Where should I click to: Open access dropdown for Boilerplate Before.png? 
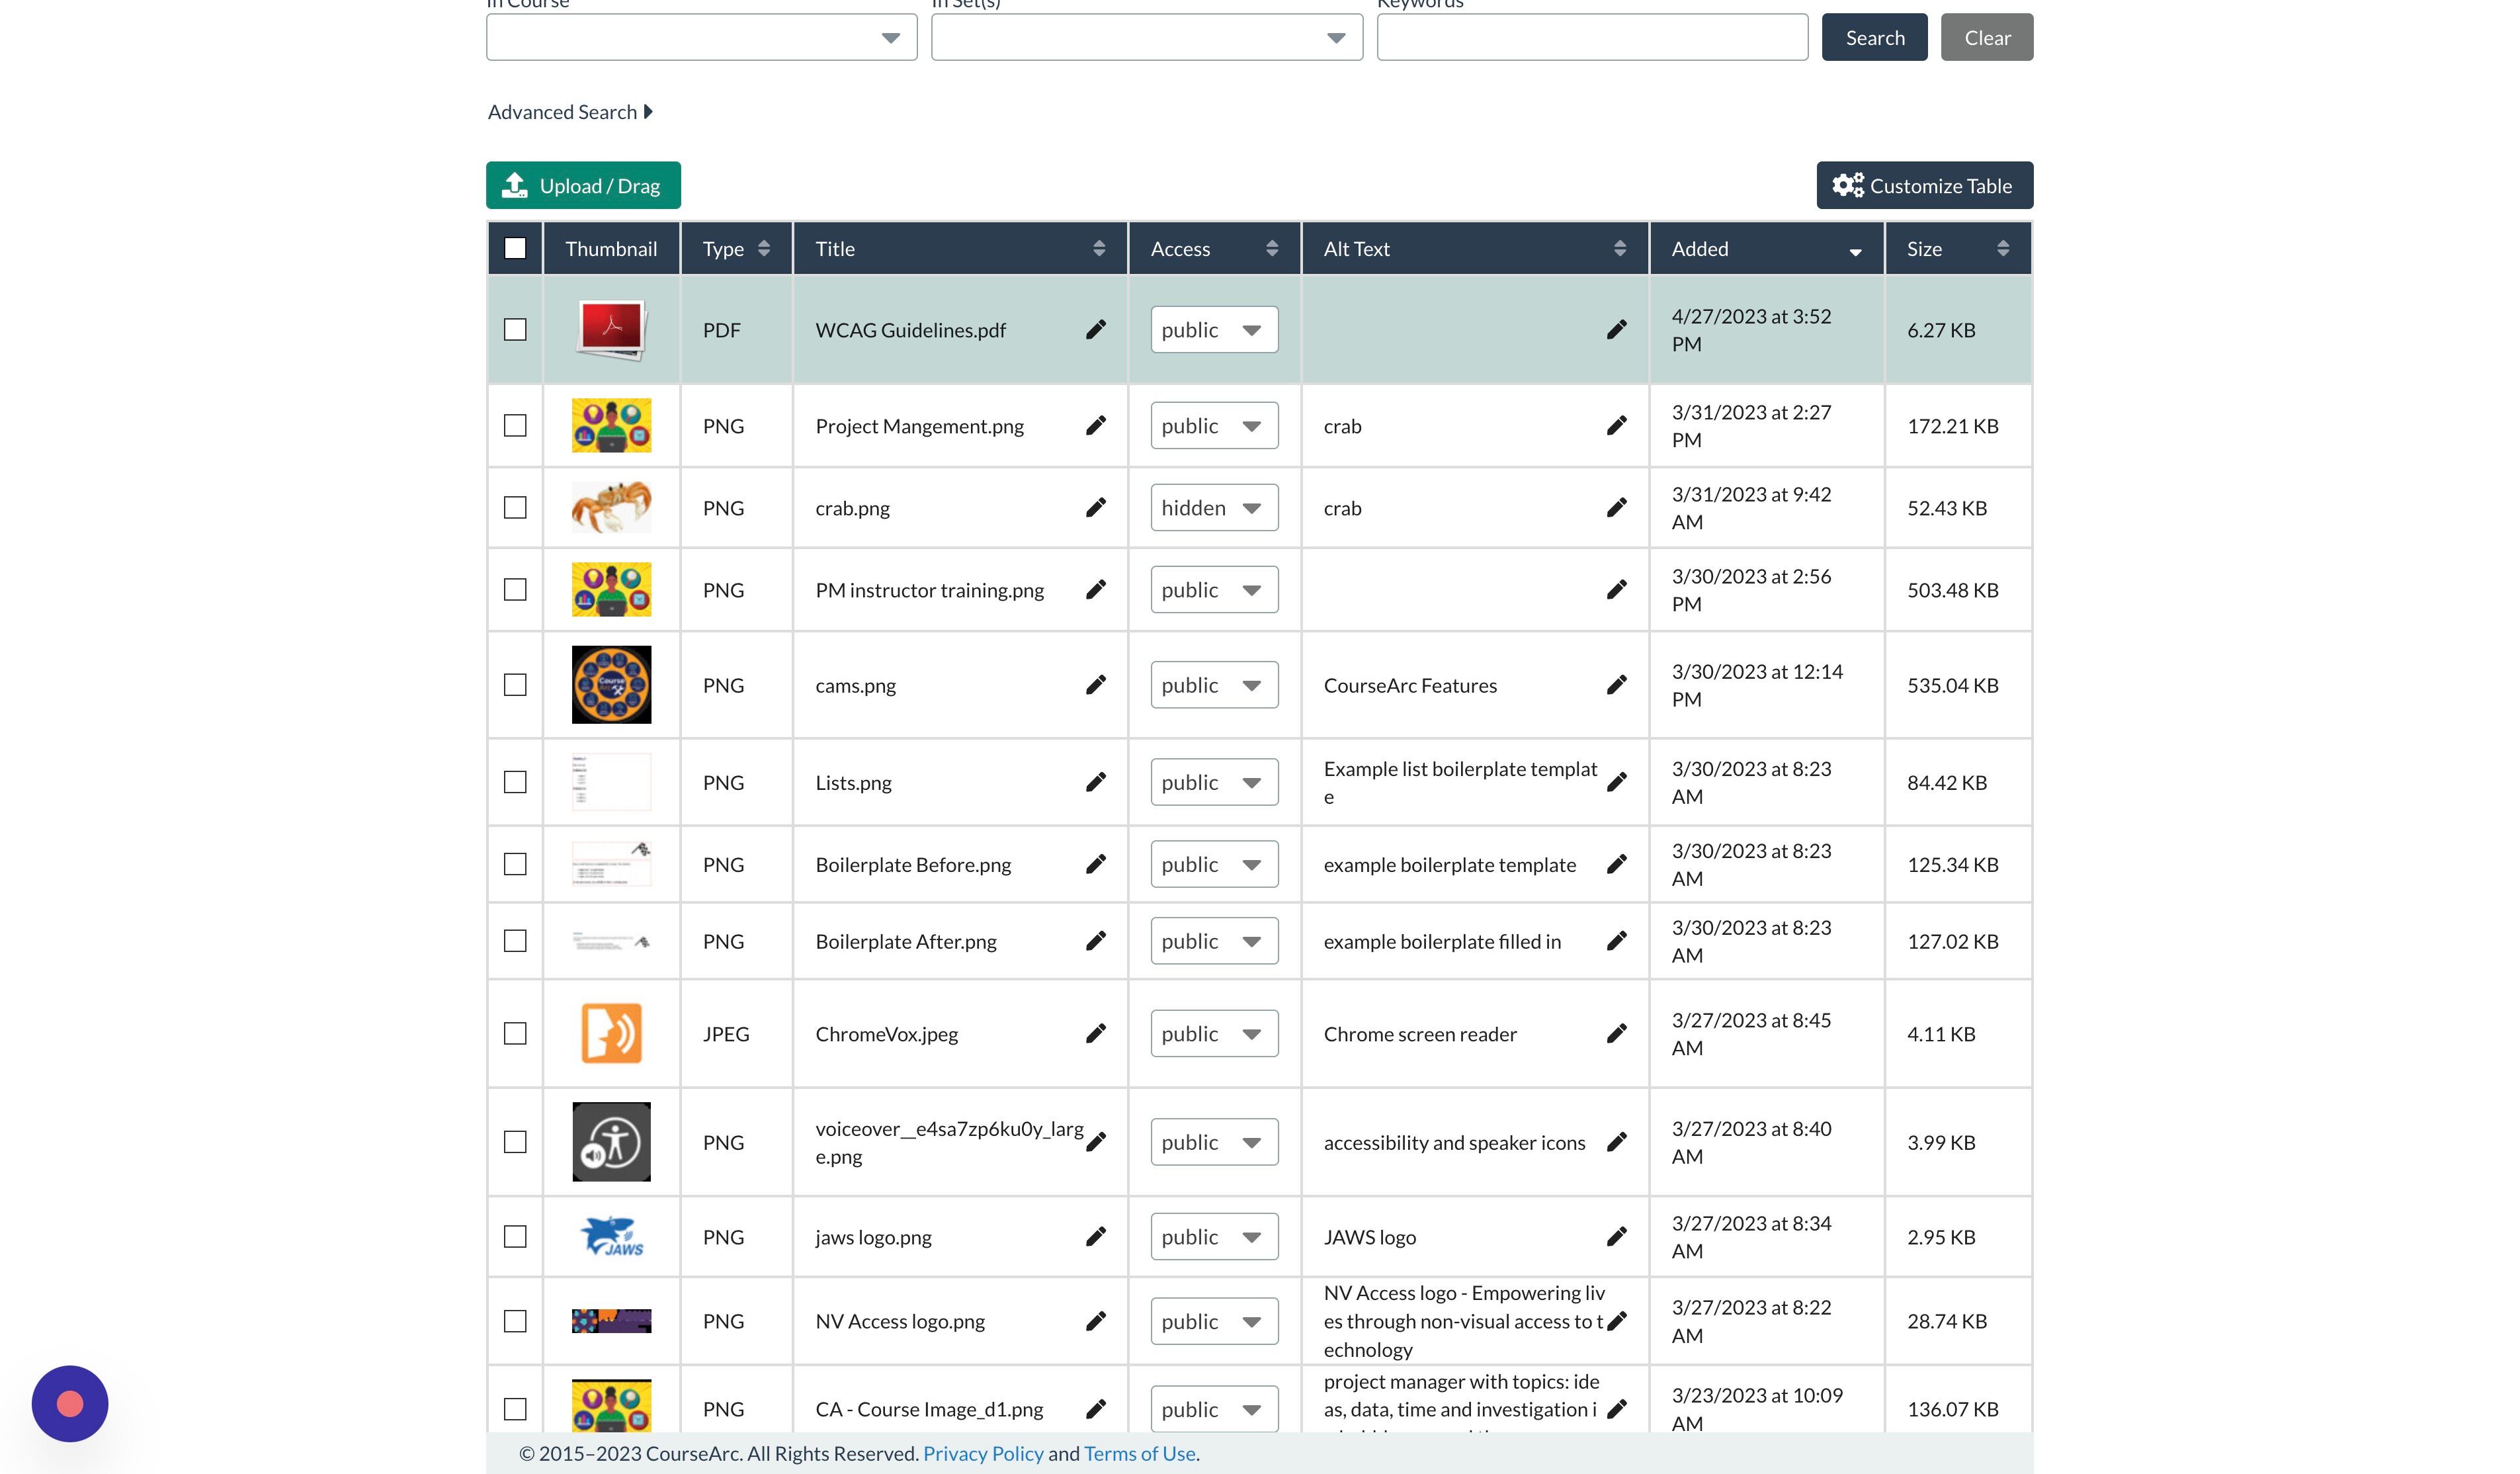coord(1214,863)
